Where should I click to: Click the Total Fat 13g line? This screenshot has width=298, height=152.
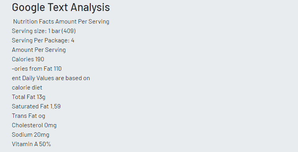point(29,97)
